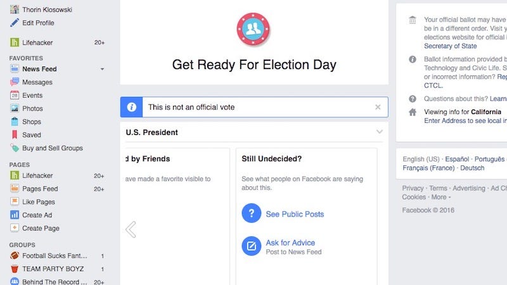Open the Shops bag icon
Screen dimensions: 507x285
click(15, 122)
